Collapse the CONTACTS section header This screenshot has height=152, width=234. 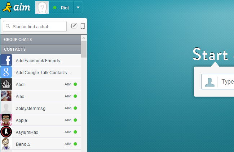click(41, 49)
